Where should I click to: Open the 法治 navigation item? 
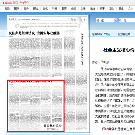click(92, 9)
